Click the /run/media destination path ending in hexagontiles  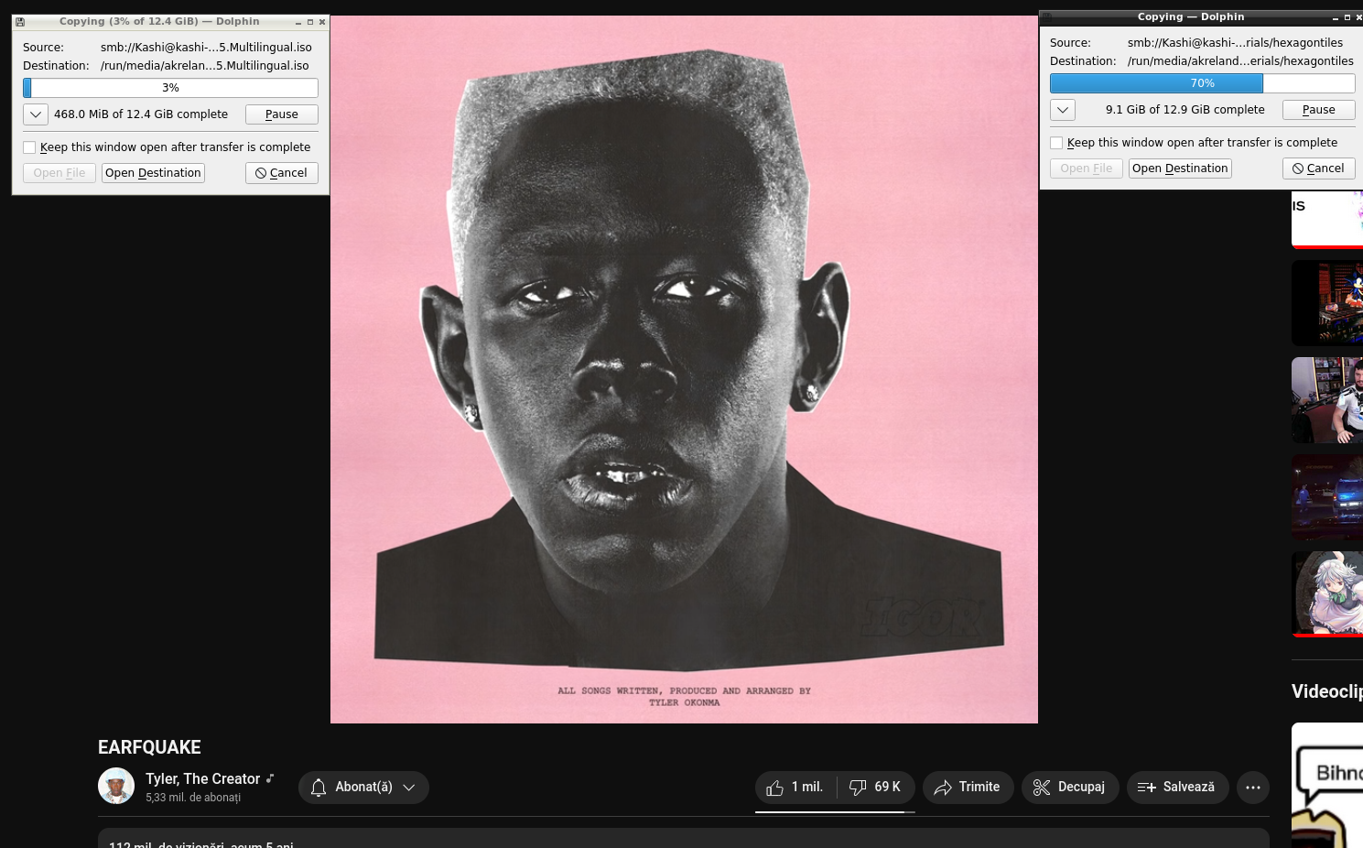coord(1240,61)
